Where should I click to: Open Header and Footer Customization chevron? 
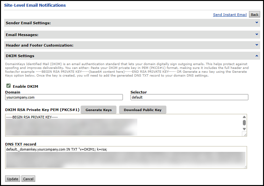257,45
